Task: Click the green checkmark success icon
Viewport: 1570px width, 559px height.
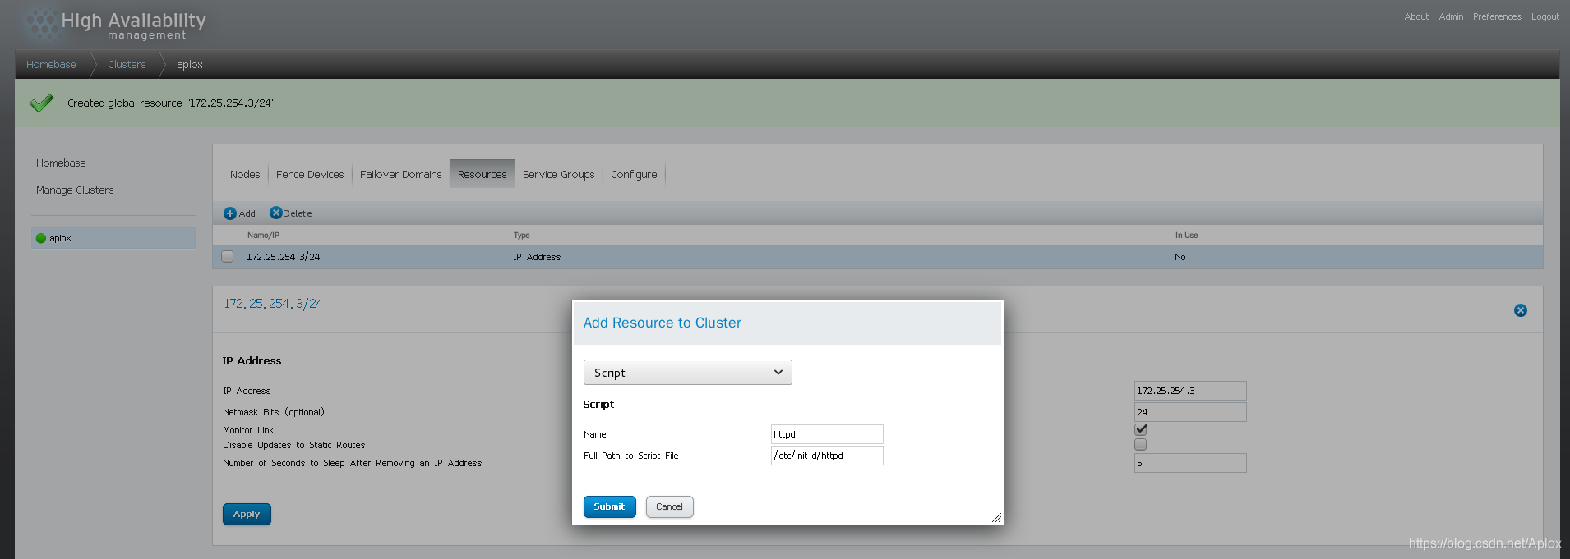Action: (x=41, y=103)
